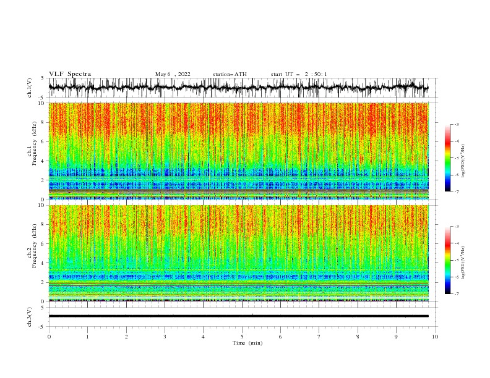Click inside the ch.1 spectrogram panel
The height and width of the screenshot is (378, 490).
pyautogui.click(x=238, y=151)
